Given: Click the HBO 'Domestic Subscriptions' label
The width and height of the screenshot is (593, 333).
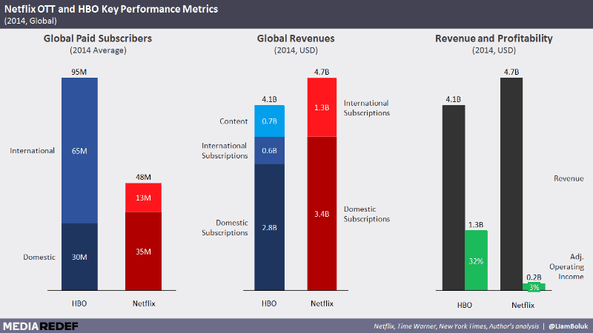Looking at the screenshot, I should pos(225,228).
